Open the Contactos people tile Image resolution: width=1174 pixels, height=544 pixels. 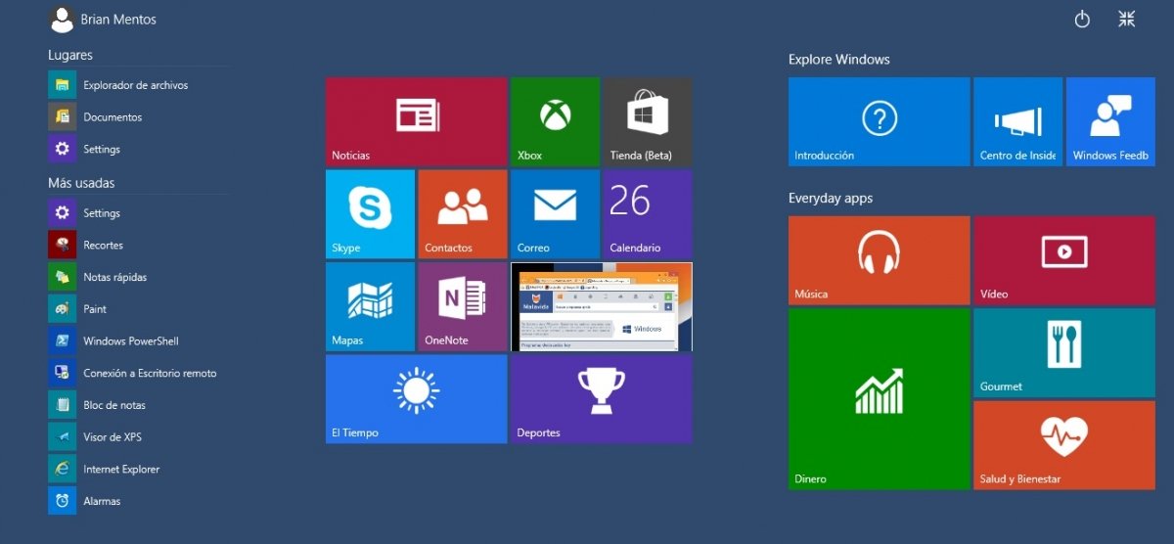click(x=463, y=214)
